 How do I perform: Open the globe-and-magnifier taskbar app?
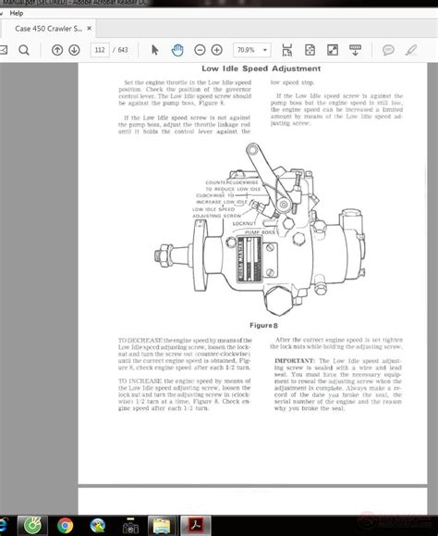tap(98, 526)
